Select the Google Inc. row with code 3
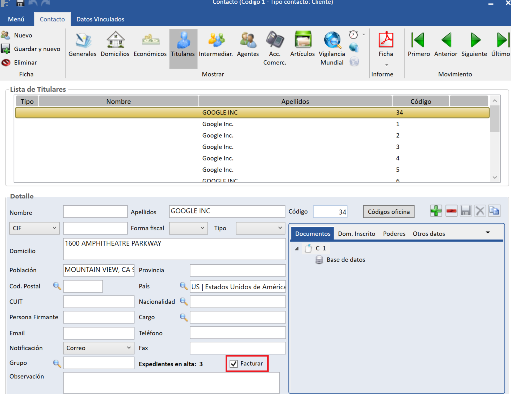This screenshot has width=511, height=394. pyautogui.click(x=252, y=147)
